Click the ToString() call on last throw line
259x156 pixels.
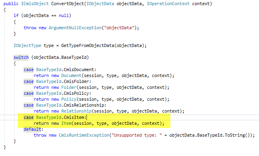237,135
